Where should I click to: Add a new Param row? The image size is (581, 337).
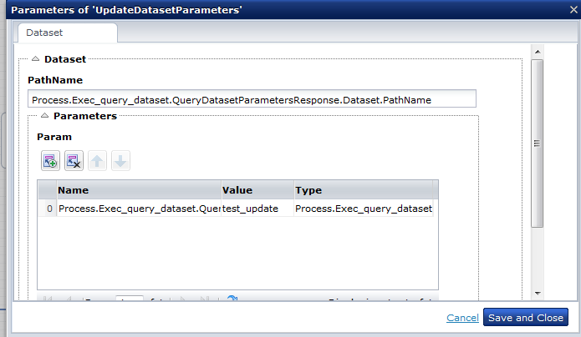49,161
